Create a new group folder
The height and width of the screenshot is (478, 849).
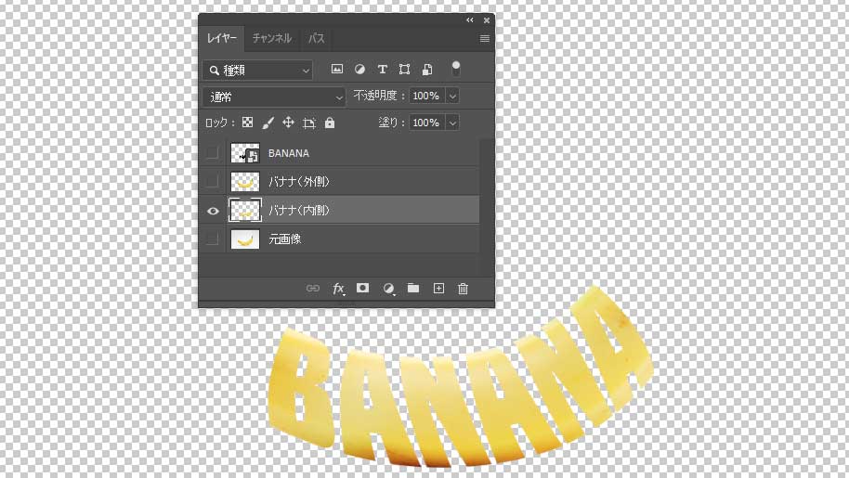pyautogui.click(x=413, y=288)
